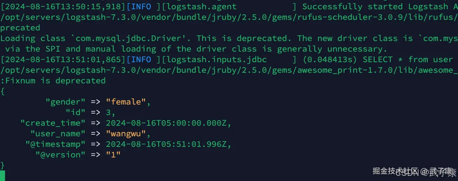Click the "id" field key
Image resolution: width=458 pixels, height=181 pixels.
75,112
